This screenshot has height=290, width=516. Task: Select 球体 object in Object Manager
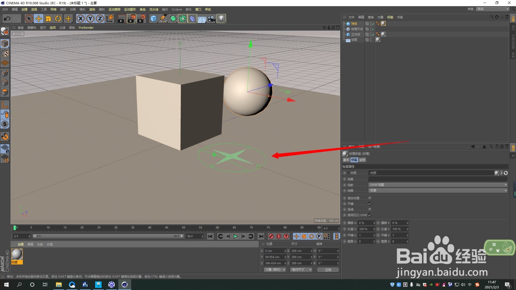(x=354, y=24)
